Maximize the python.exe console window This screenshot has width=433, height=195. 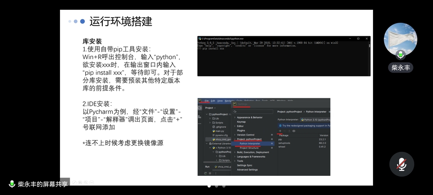pos(358,39)
